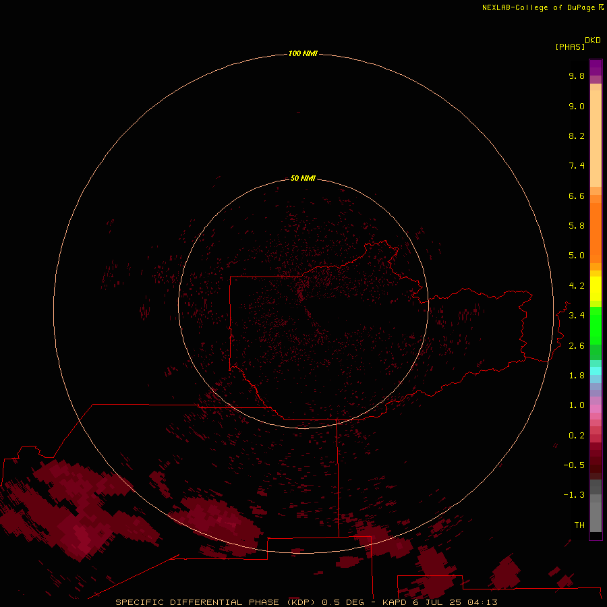This screenshot has height=607, width=607.
Task: Click the 8.2 value on the color scale
Action: coord(577,136)
